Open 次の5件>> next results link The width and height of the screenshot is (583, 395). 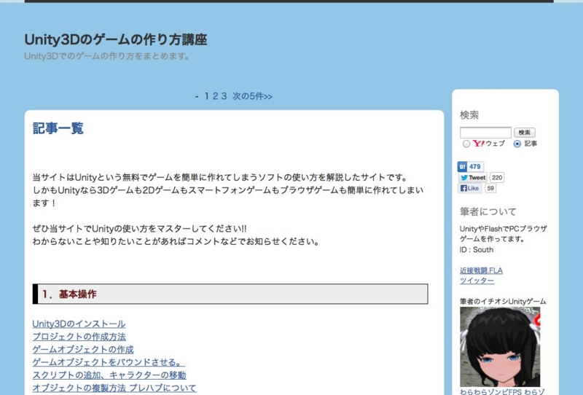click(x=252, y=96)
